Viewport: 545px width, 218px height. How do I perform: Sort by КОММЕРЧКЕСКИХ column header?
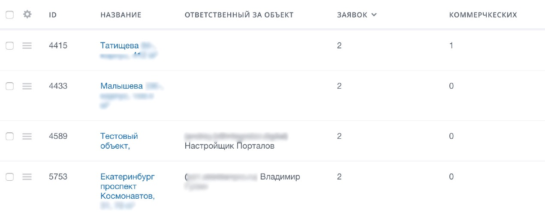coord(483,15)
